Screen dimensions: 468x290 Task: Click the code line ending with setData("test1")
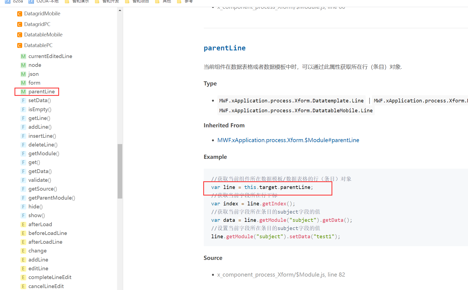[276, 237]
